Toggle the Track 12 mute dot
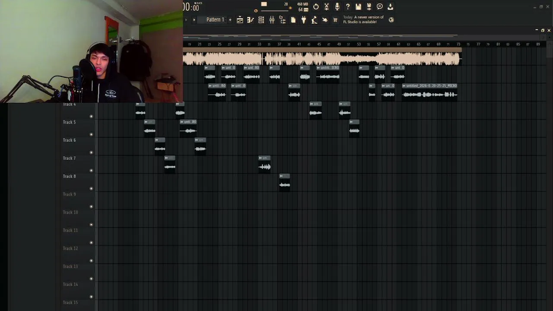Screen dimensions: 553x311 91,260
